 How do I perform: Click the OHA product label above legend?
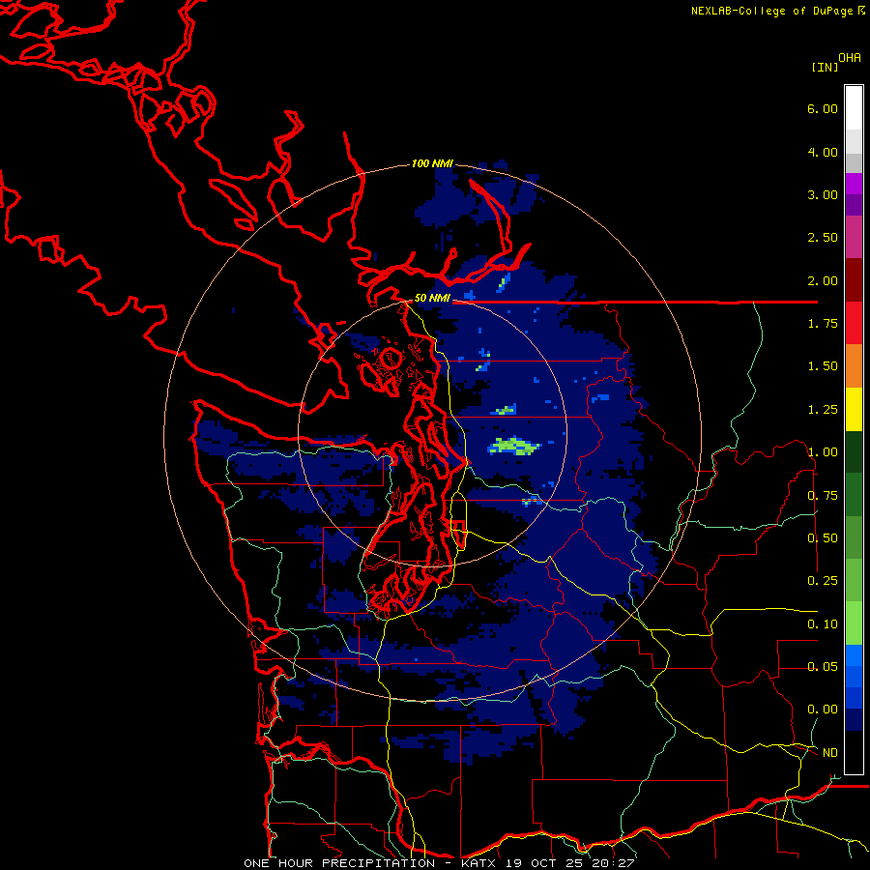(850, 58)
